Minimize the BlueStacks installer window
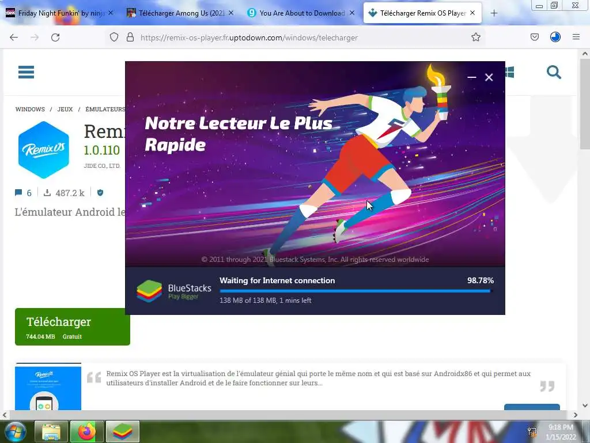 472,77
